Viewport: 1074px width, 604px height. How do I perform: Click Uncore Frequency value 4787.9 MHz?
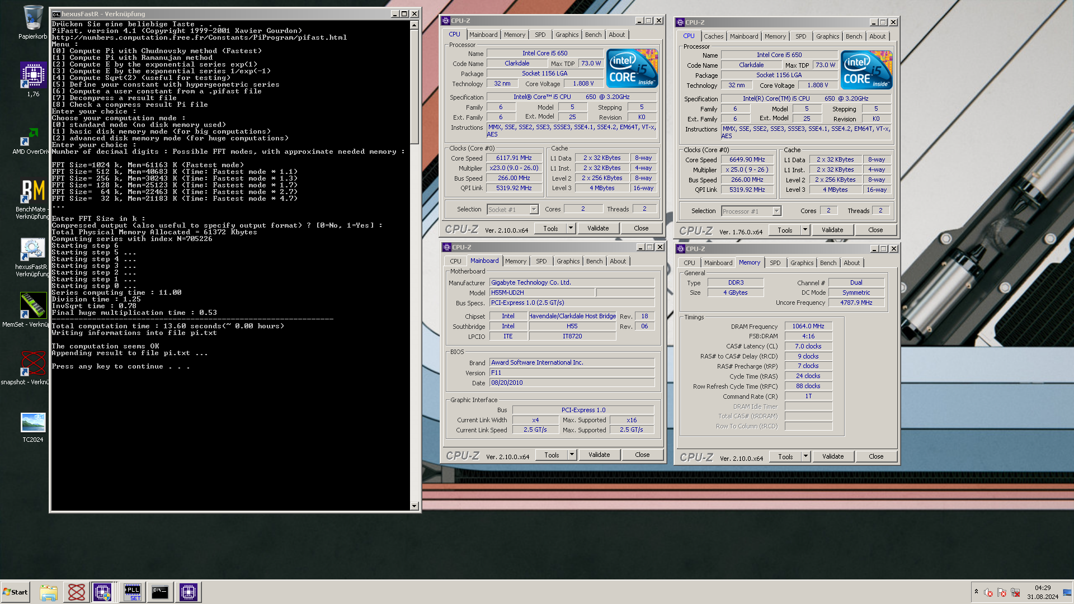coord(856,303)
